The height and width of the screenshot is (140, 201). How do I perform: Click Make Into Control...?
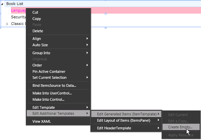point(48,99)
